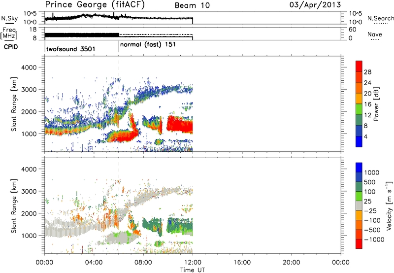Click the green velocity patch near 10:00
This screenshot has width=394, height=273.
[x=180, y=226]
